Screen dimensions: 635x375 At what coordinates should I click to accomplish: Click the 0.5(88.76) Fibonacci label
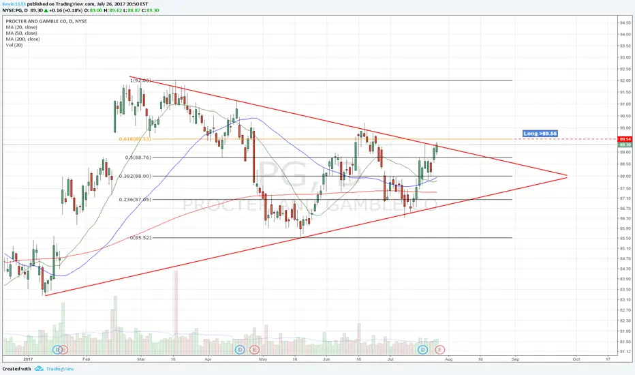[x=138, y=157]
